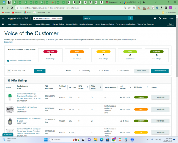The height and width of the screenshot is (143, 178).
Task: Open a new browser tab
Action: tap(143, 2)
